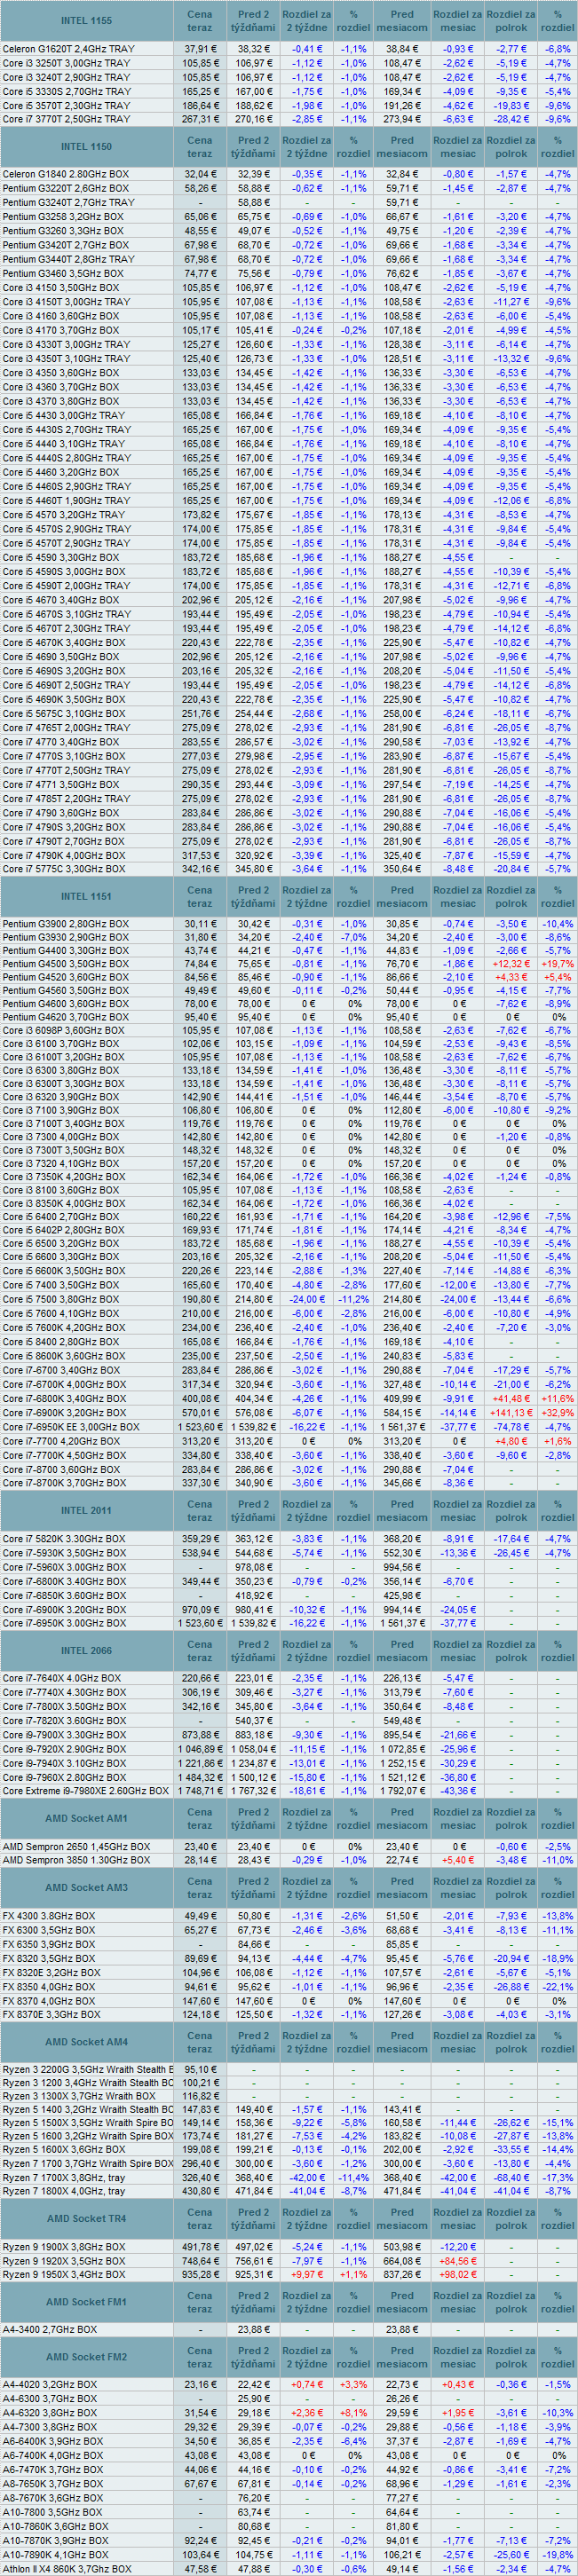Screen dimensions: 578x2576
Task: Select the Core i7 3770T 2,50GHz TRAY row
Action: click(289, 119)
